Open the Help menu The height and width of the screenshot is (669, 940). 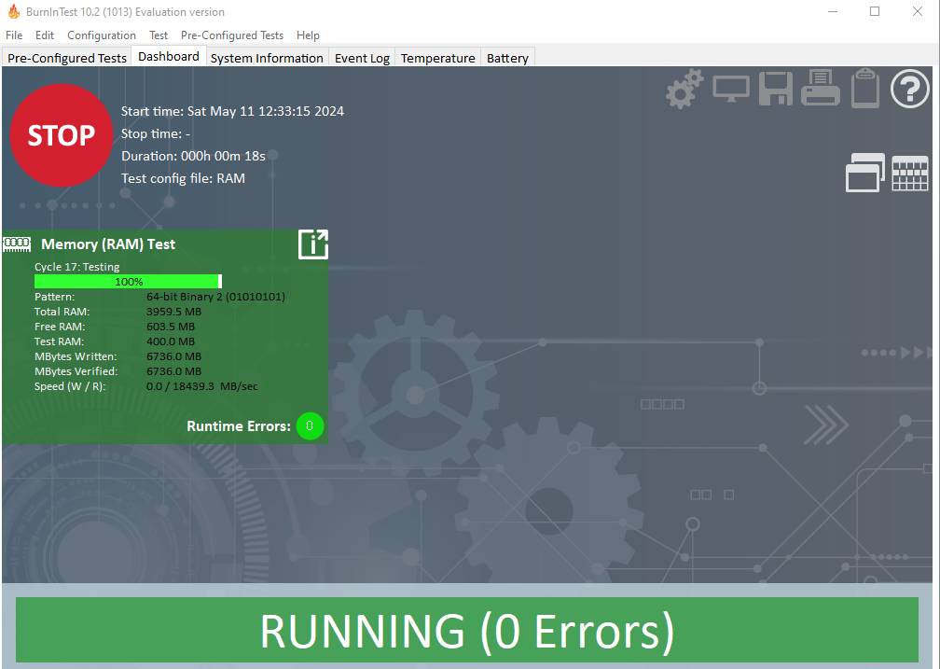tap(308, 35)
